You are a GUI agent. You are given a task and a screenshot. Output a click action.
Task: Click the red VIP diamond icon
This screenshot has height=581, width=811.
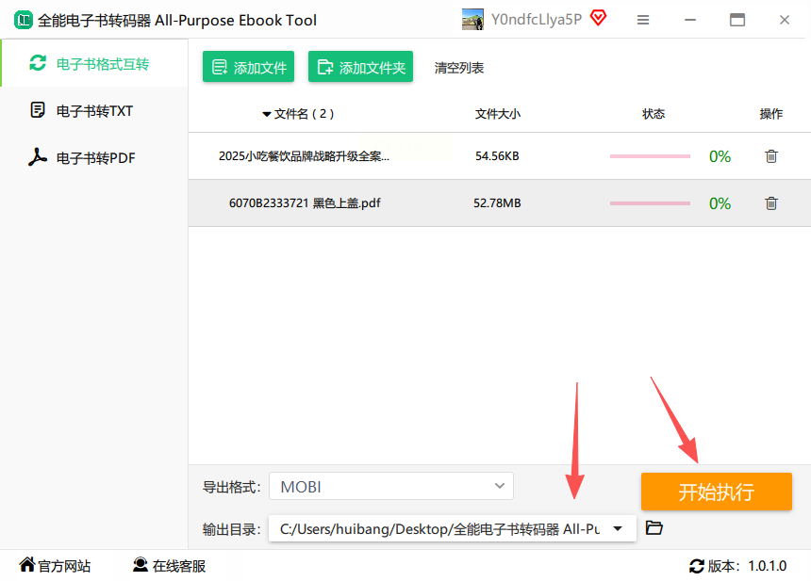(x=599, y=18)
